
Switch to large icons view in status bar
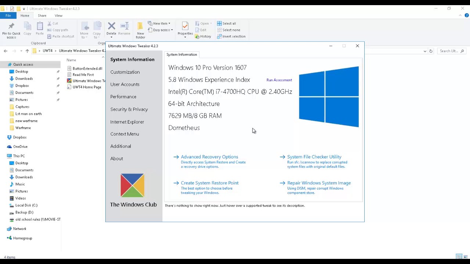point(465,257)
